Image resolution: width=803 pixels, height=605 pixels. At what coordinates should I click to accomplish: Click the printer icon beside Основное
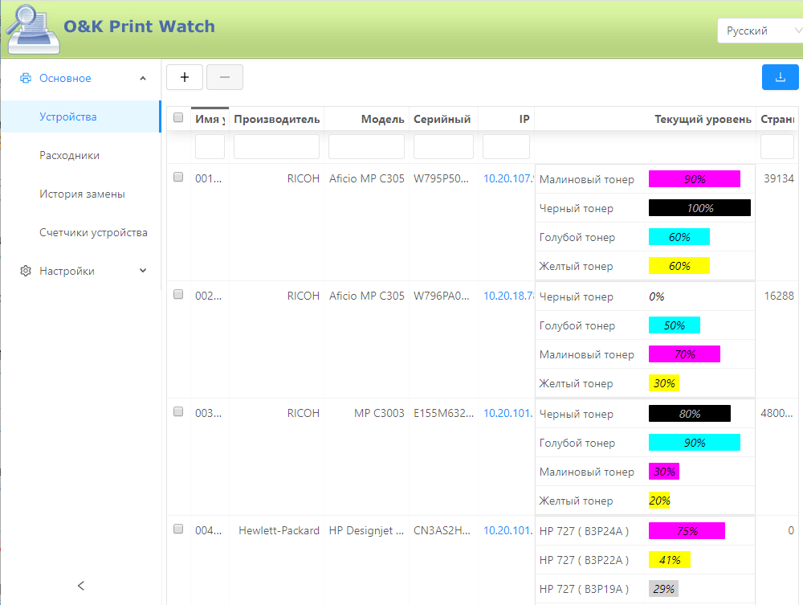(x=25, y=79)
